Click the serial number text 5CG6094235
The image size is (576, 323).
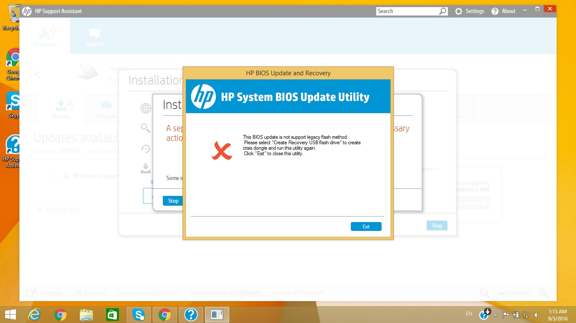164,293
